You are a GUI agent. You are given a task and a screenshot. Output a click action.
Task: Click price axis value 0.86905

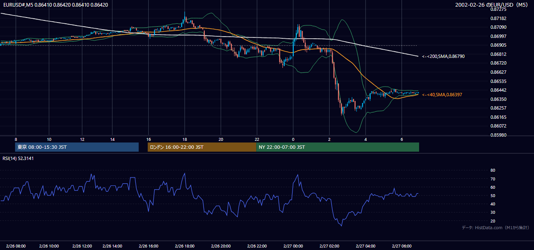click(x=499, y=45)
